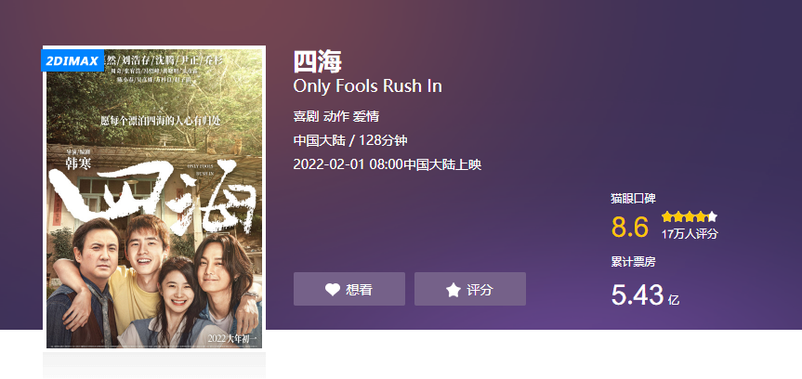Click the star icon on 评分 button

click(x=454, y=290)
